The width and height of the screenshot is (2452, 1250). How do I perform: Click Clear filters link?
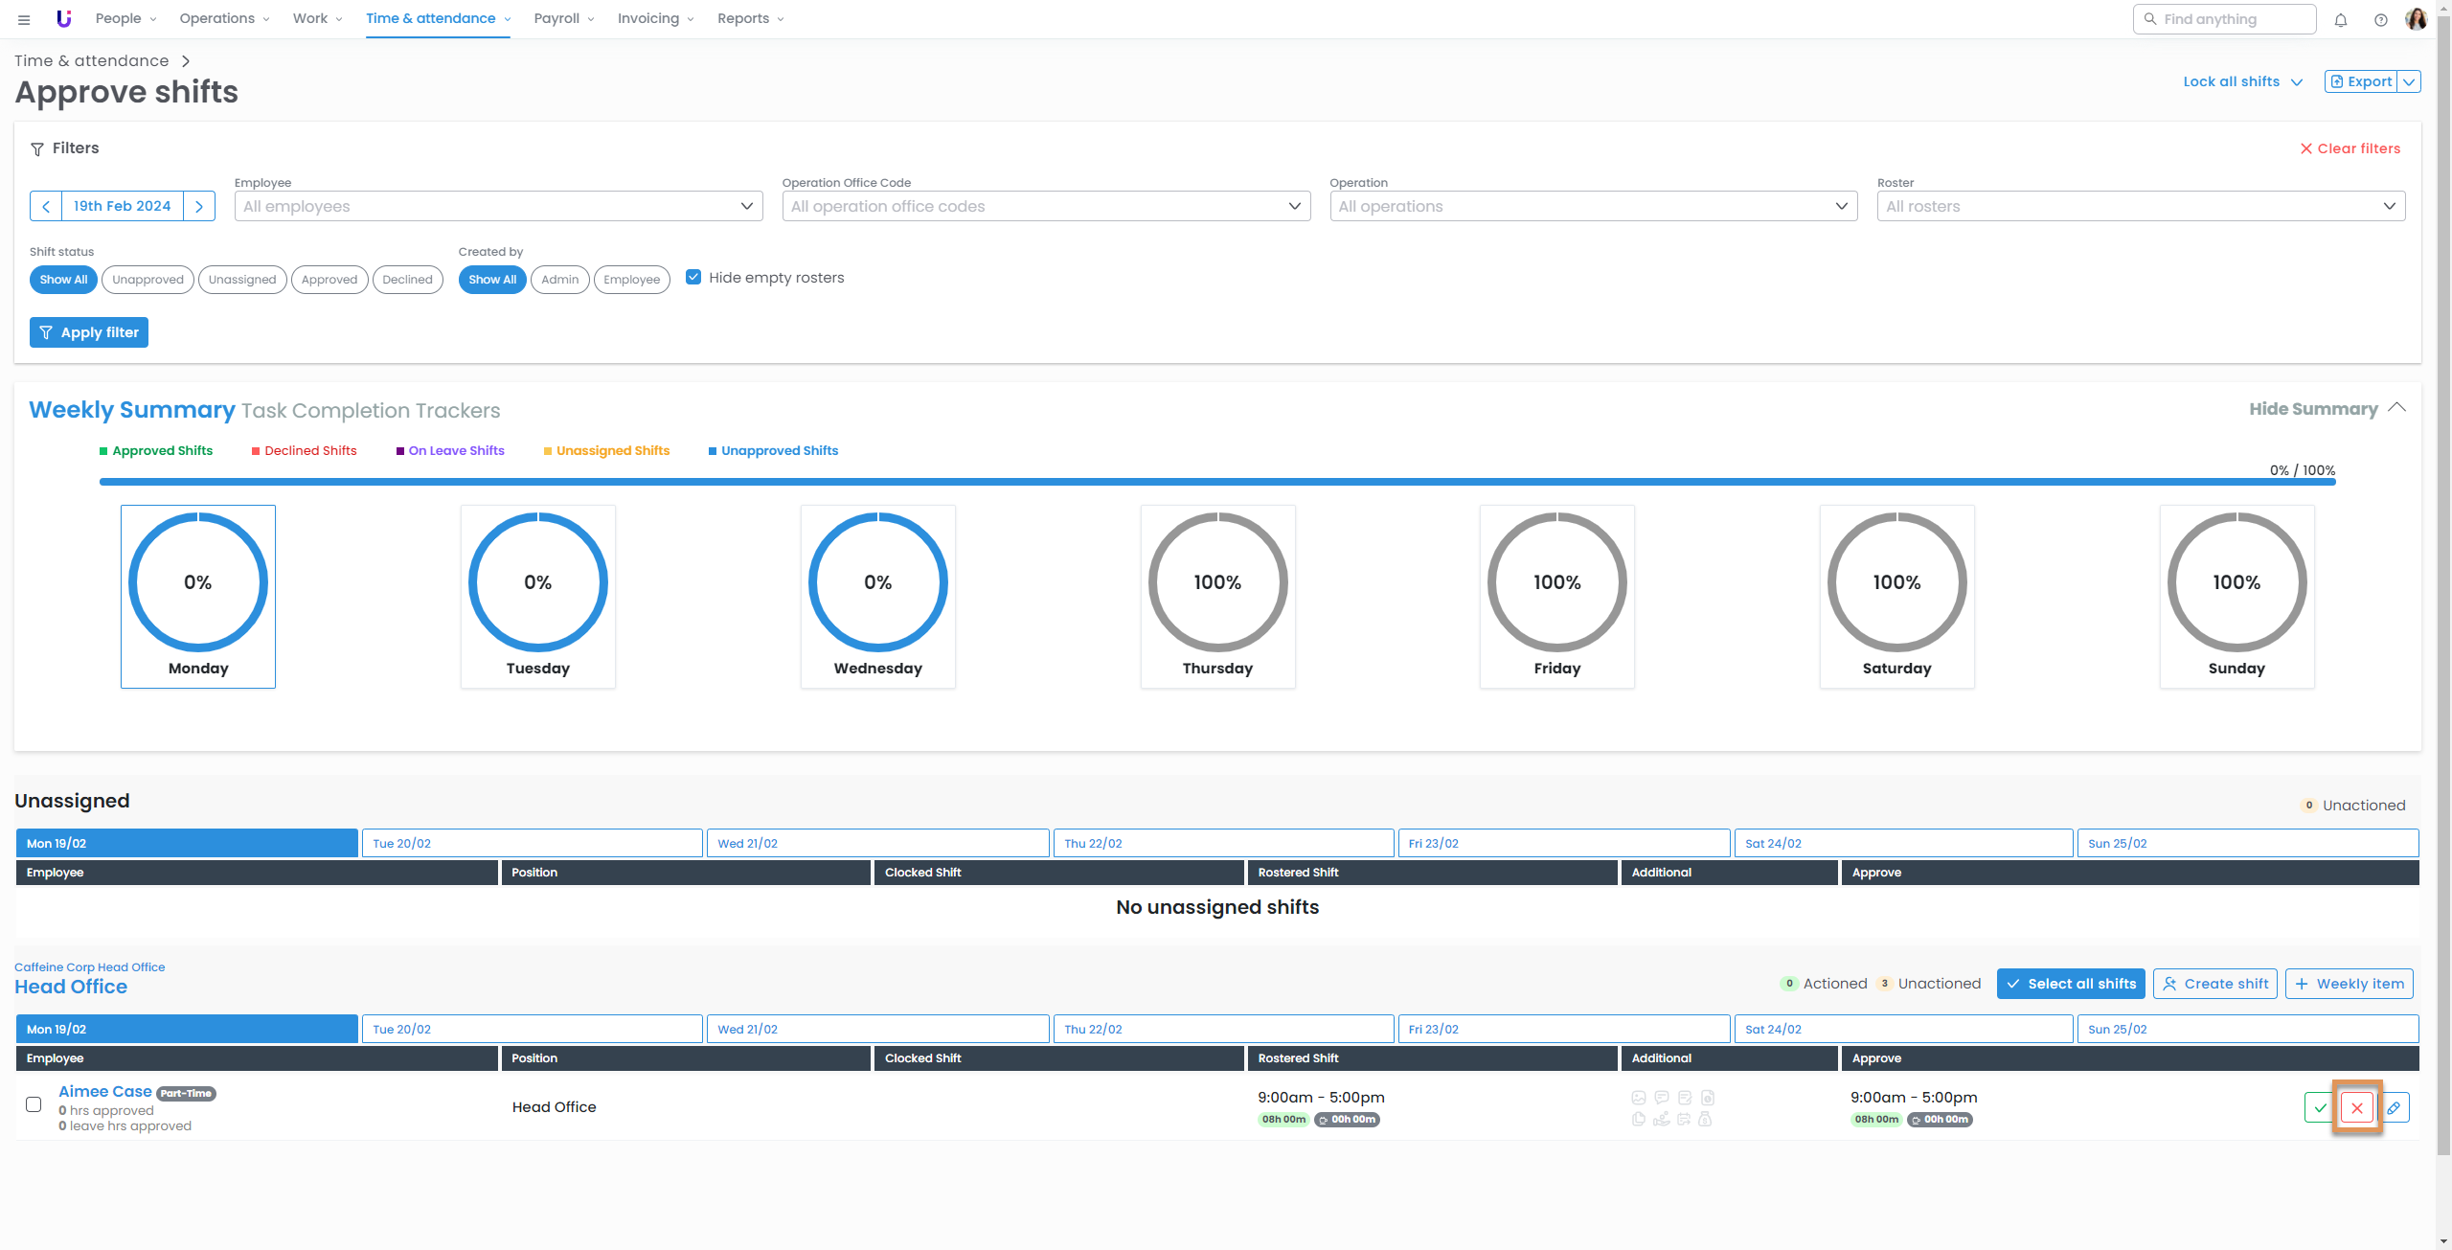[x=2350, y=148]
